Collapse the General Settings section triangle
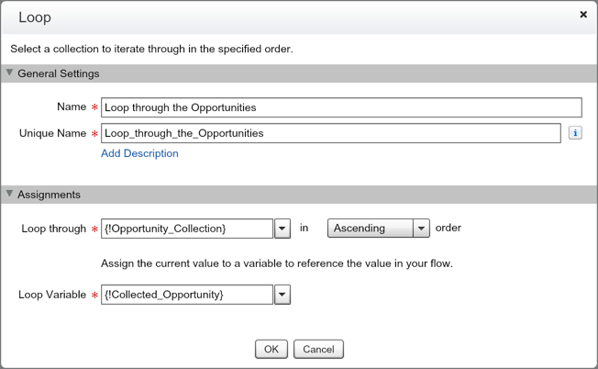This screenshot has height=369, width=598. coord(10,73)
